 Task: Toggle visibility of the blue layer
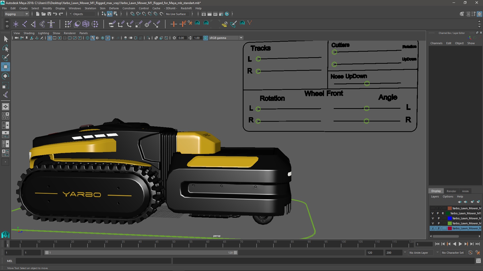[x=433, y=218]
